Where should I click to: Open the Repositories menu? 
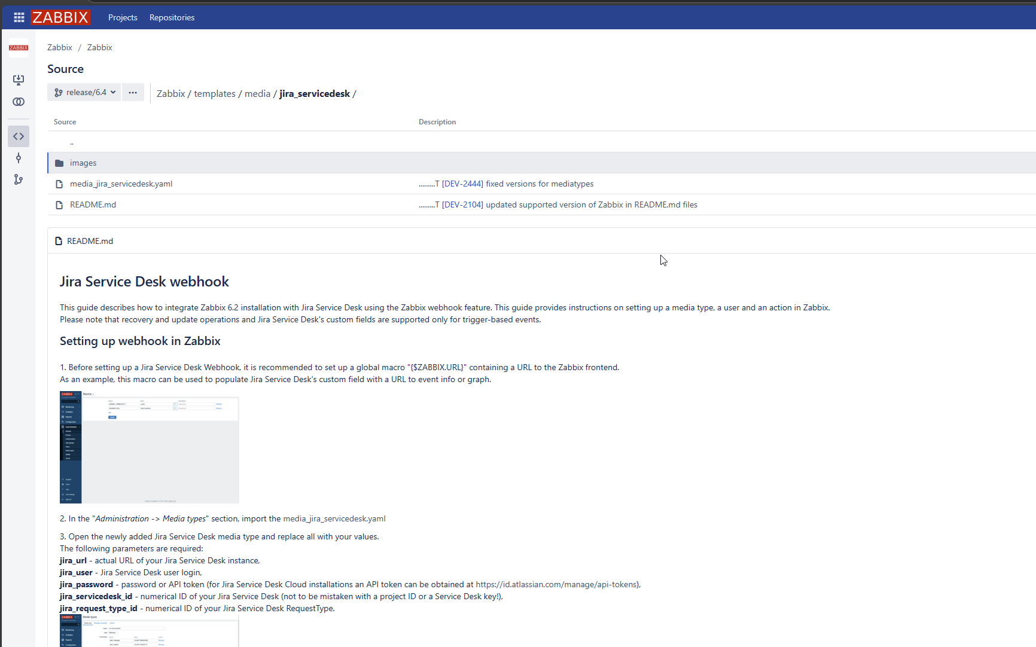pos(172,17)
